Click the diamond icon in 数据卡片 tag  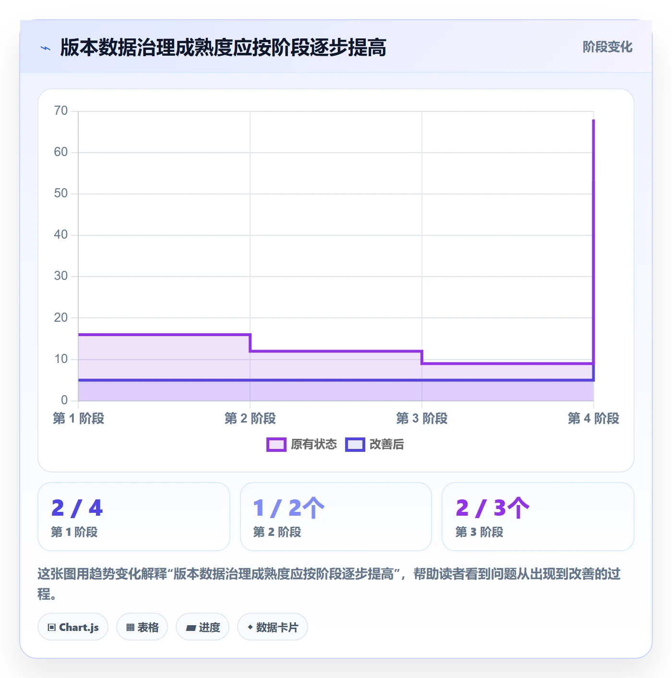point(250,627)
